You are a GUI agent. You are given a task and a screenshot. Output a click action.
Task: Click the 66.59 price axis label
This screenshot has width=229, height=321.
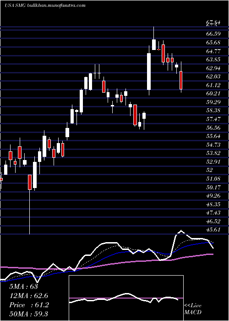[213, 34]
